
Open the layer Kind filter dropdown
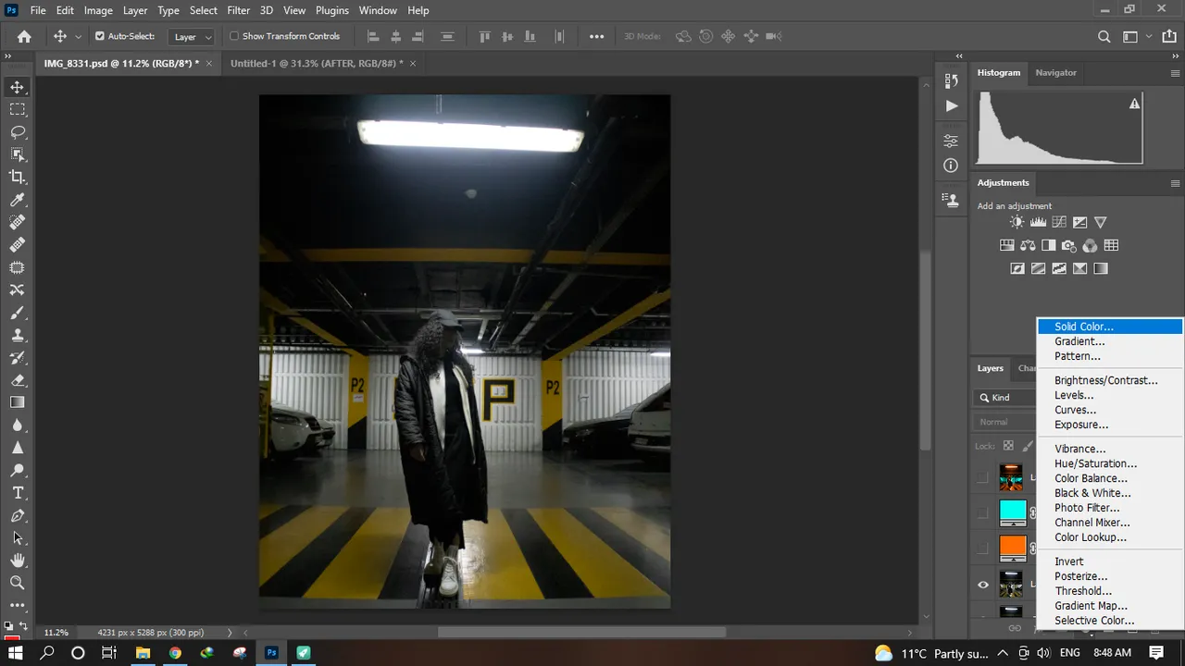(x=1005, y=398)
